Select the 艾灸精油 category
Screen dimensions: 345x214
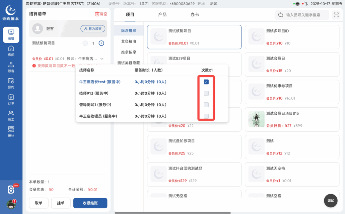coord(129,42)
